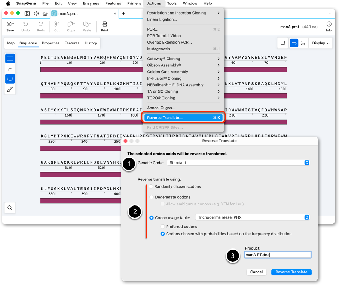This screenshot has width=339, height=285.
Task: Click first magenta sequence feature bar
Action: (91, 69)
